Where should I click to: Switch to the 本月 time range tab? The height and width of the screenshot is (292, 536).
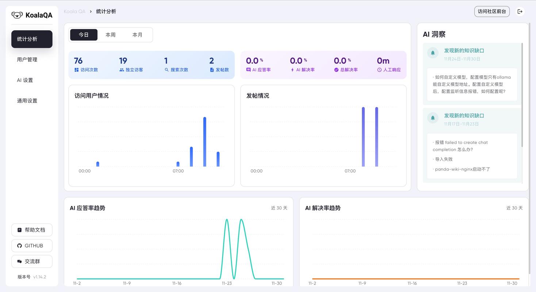click(x=137, y=35)
